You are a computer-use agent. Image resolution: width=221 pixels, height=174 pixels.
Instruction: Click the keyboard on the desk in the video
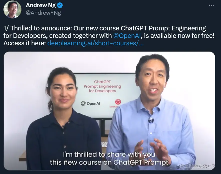tap(105, 145)
